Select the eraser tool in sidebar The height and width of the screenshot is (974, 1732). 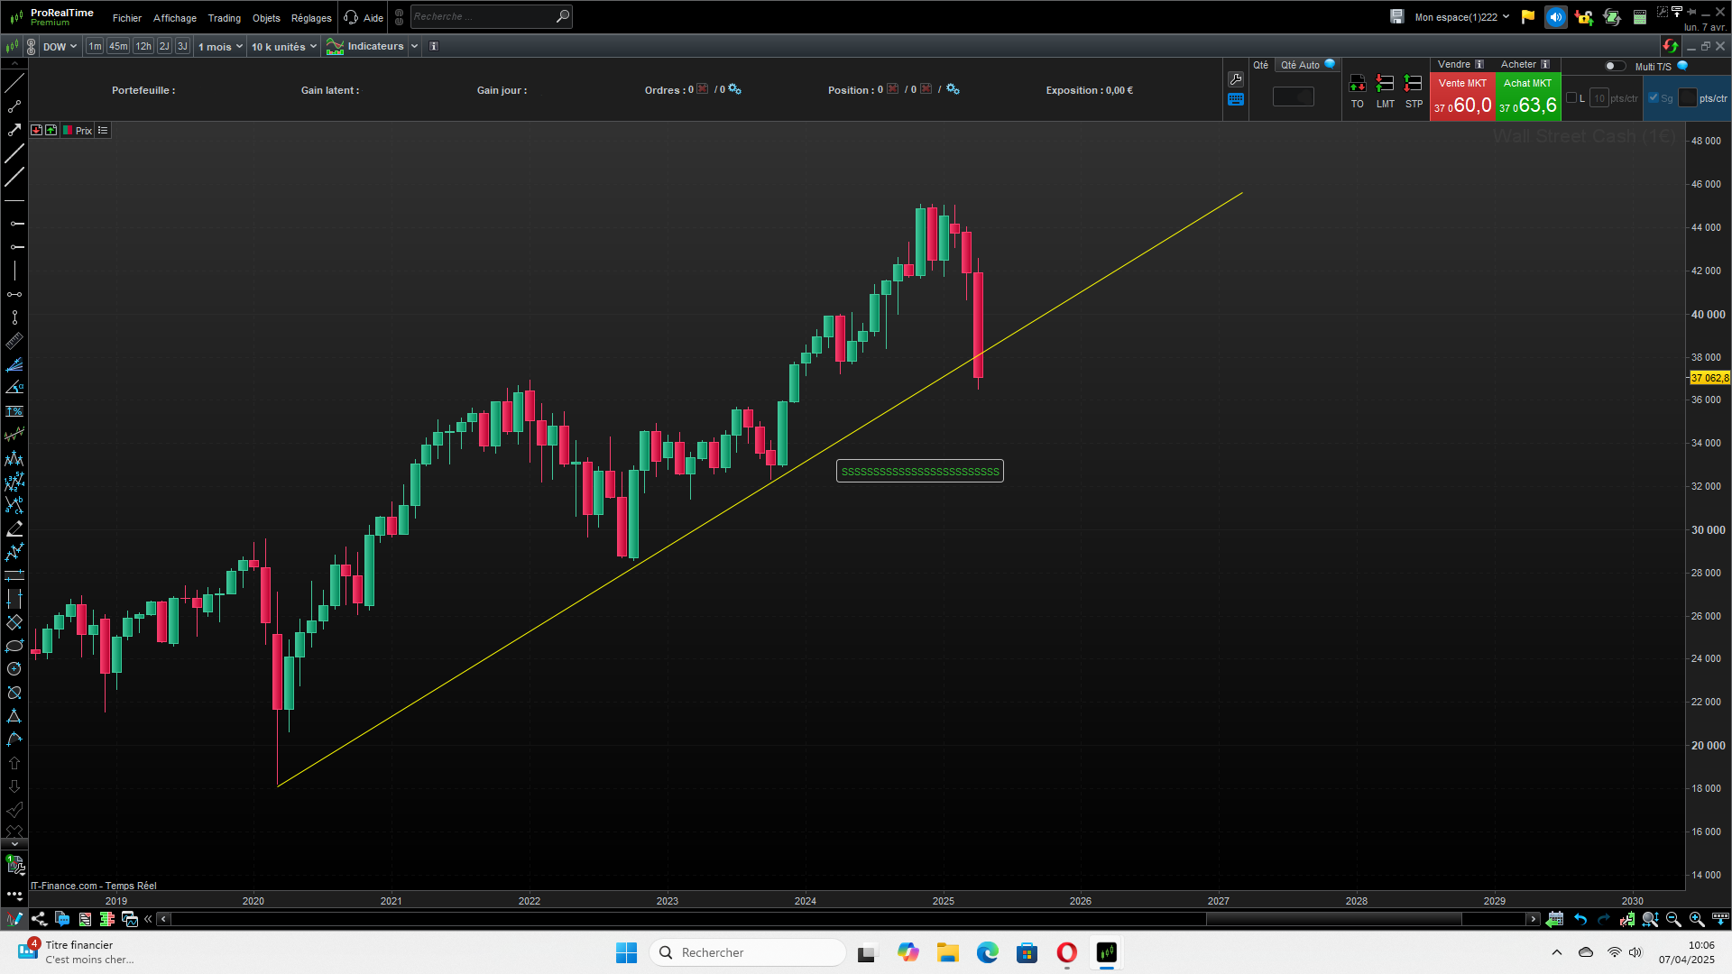[x=14, y=529]
